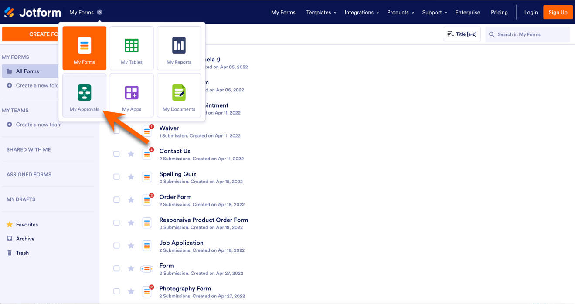Viewport: 575px width, 304px height.
Task: Select All Forms in sidebar
Action: point(30,71)
